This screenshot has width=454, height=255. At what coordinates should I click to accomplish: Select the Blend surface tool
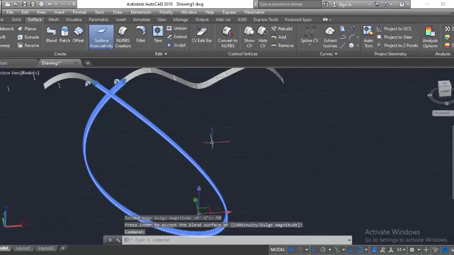click(x=51, y=35)
